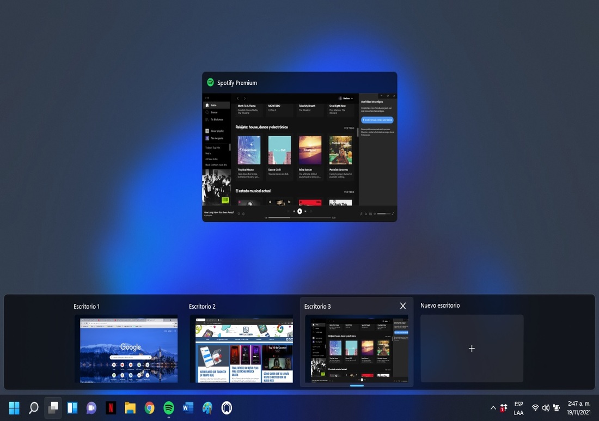
Task: Open the Teams Chat taskbar icon
Action: (91, 408)
